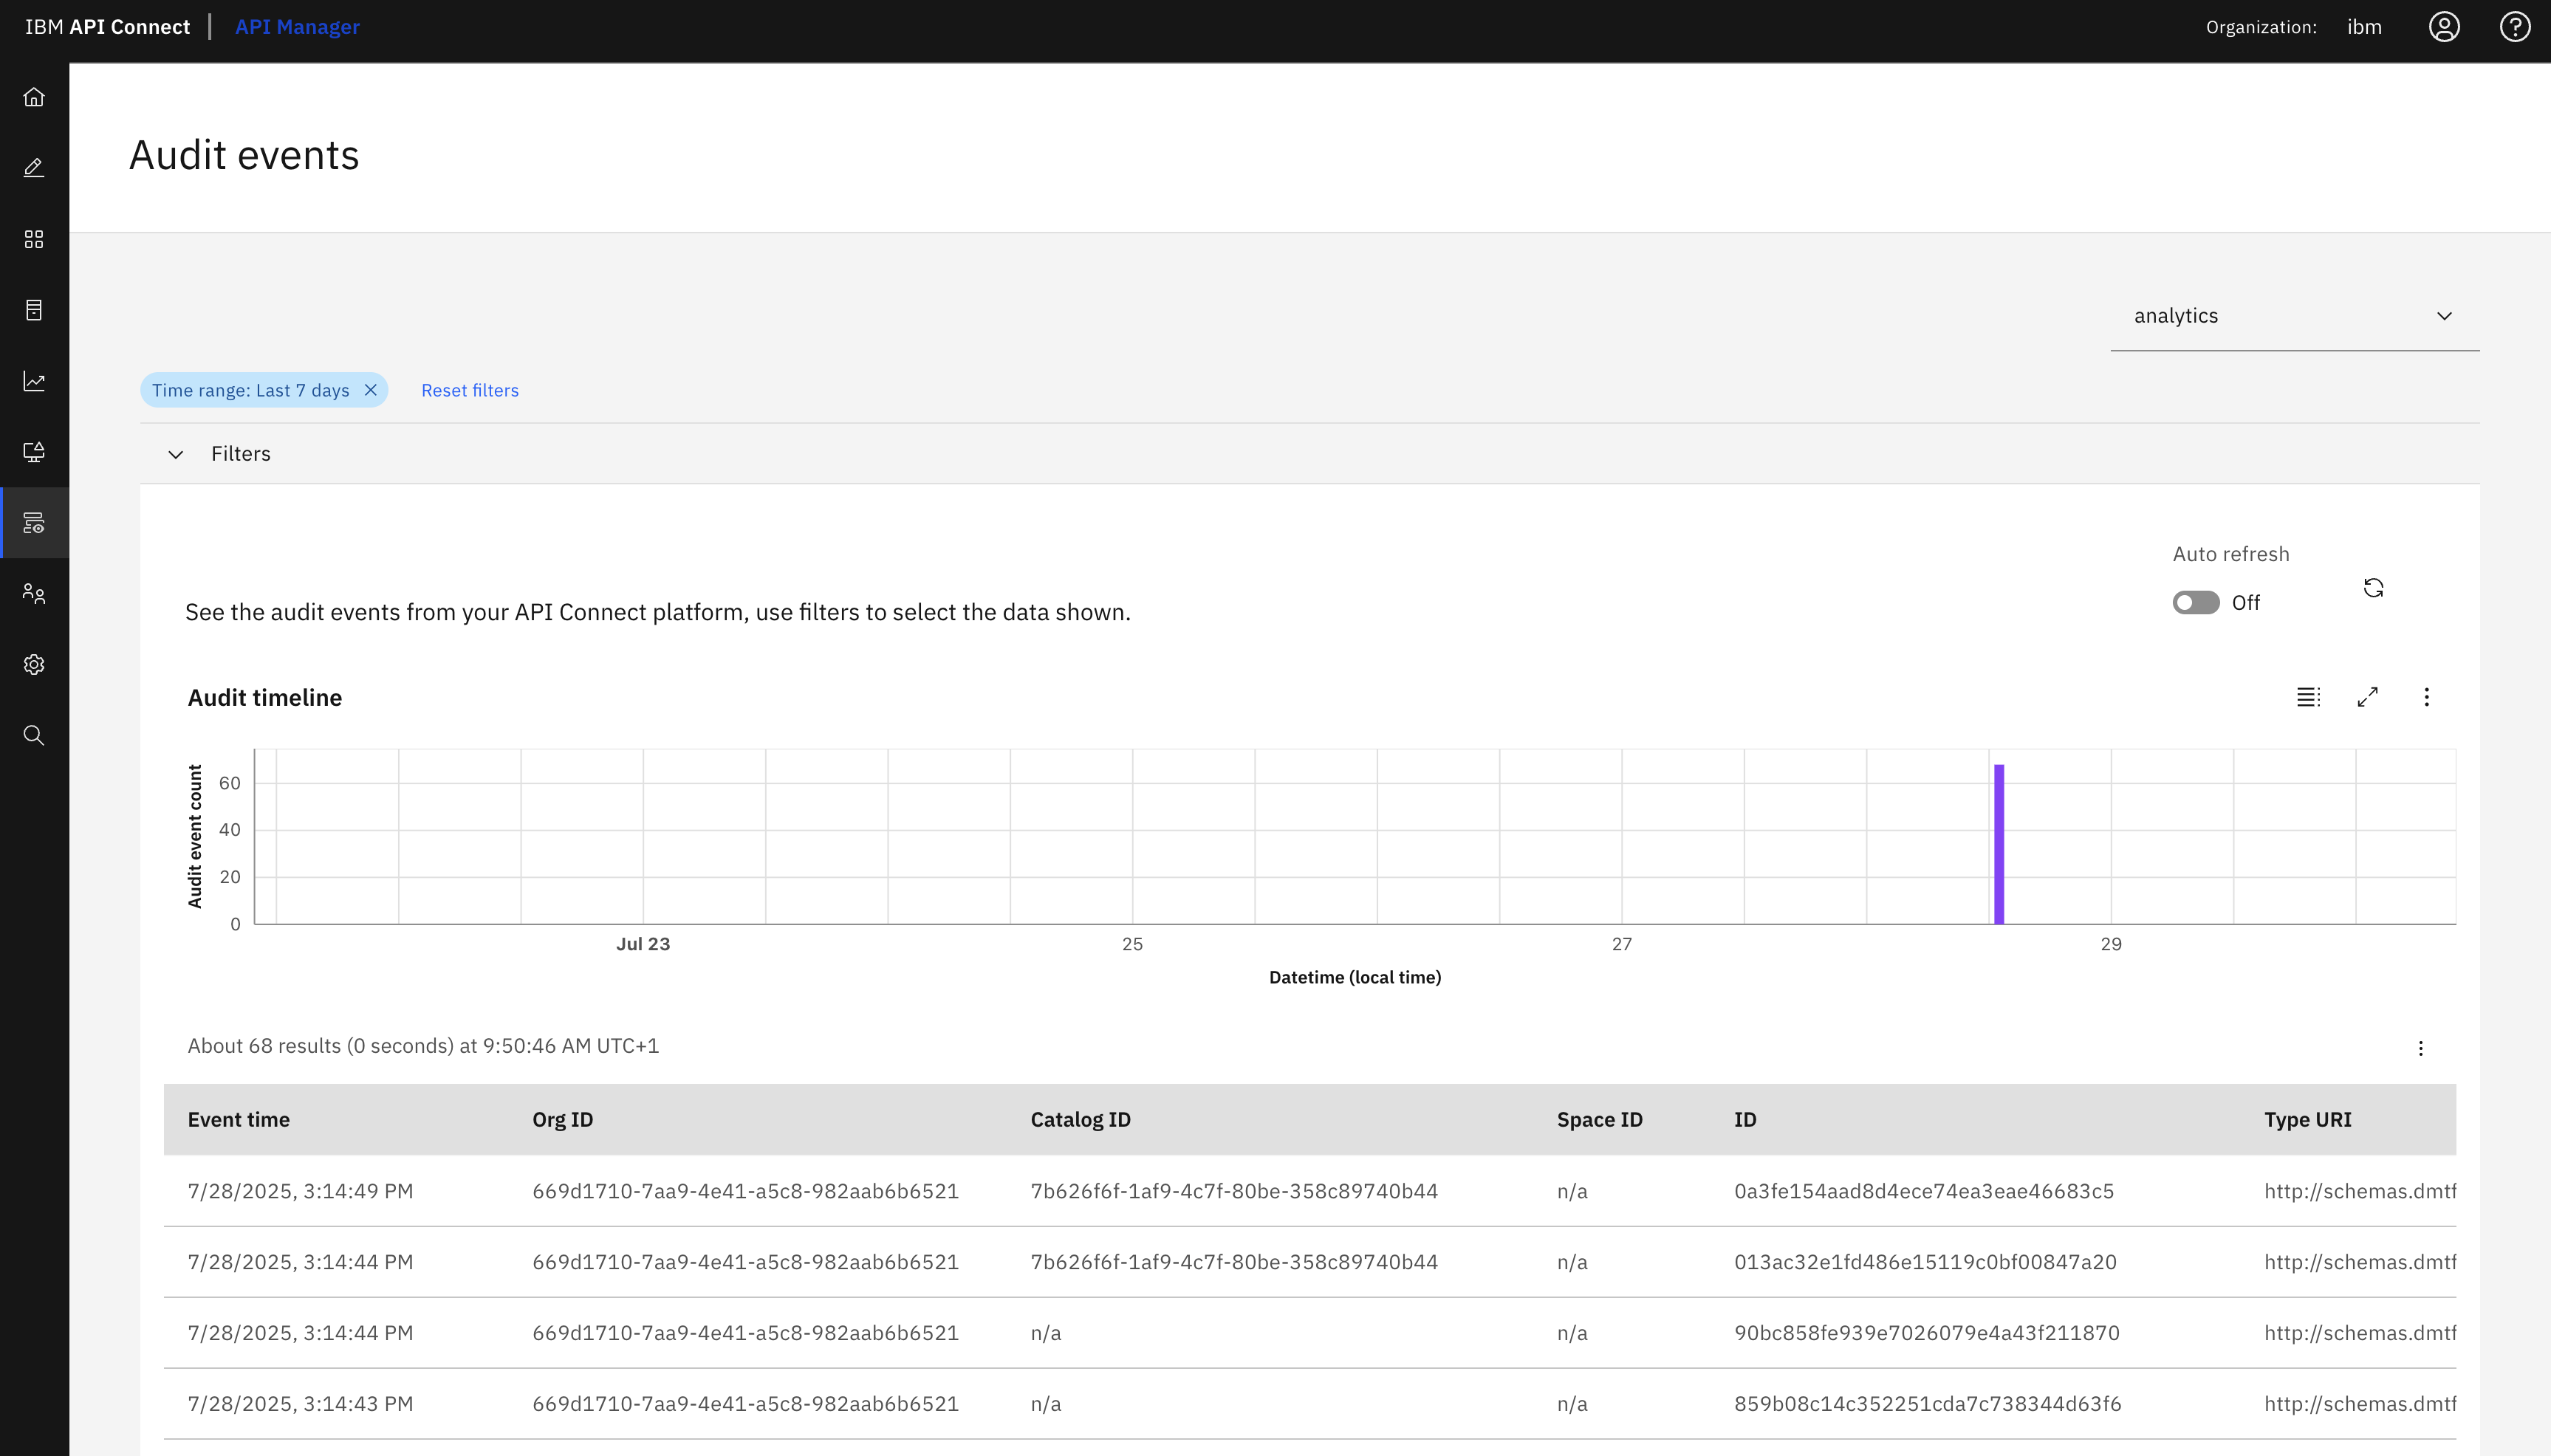Click the Jul 23 axis label

[643, 944]
